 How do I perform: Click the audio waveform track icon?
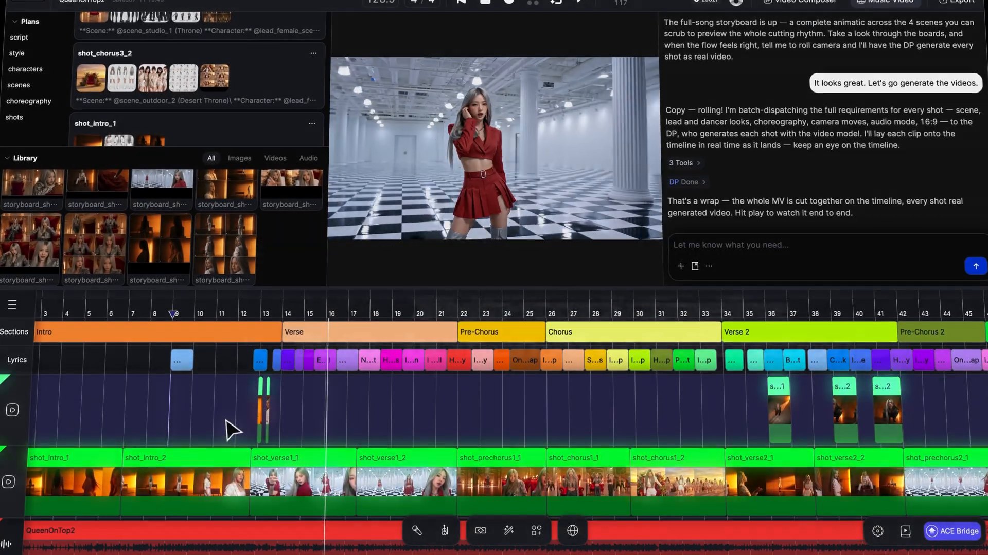click(6, 544)
